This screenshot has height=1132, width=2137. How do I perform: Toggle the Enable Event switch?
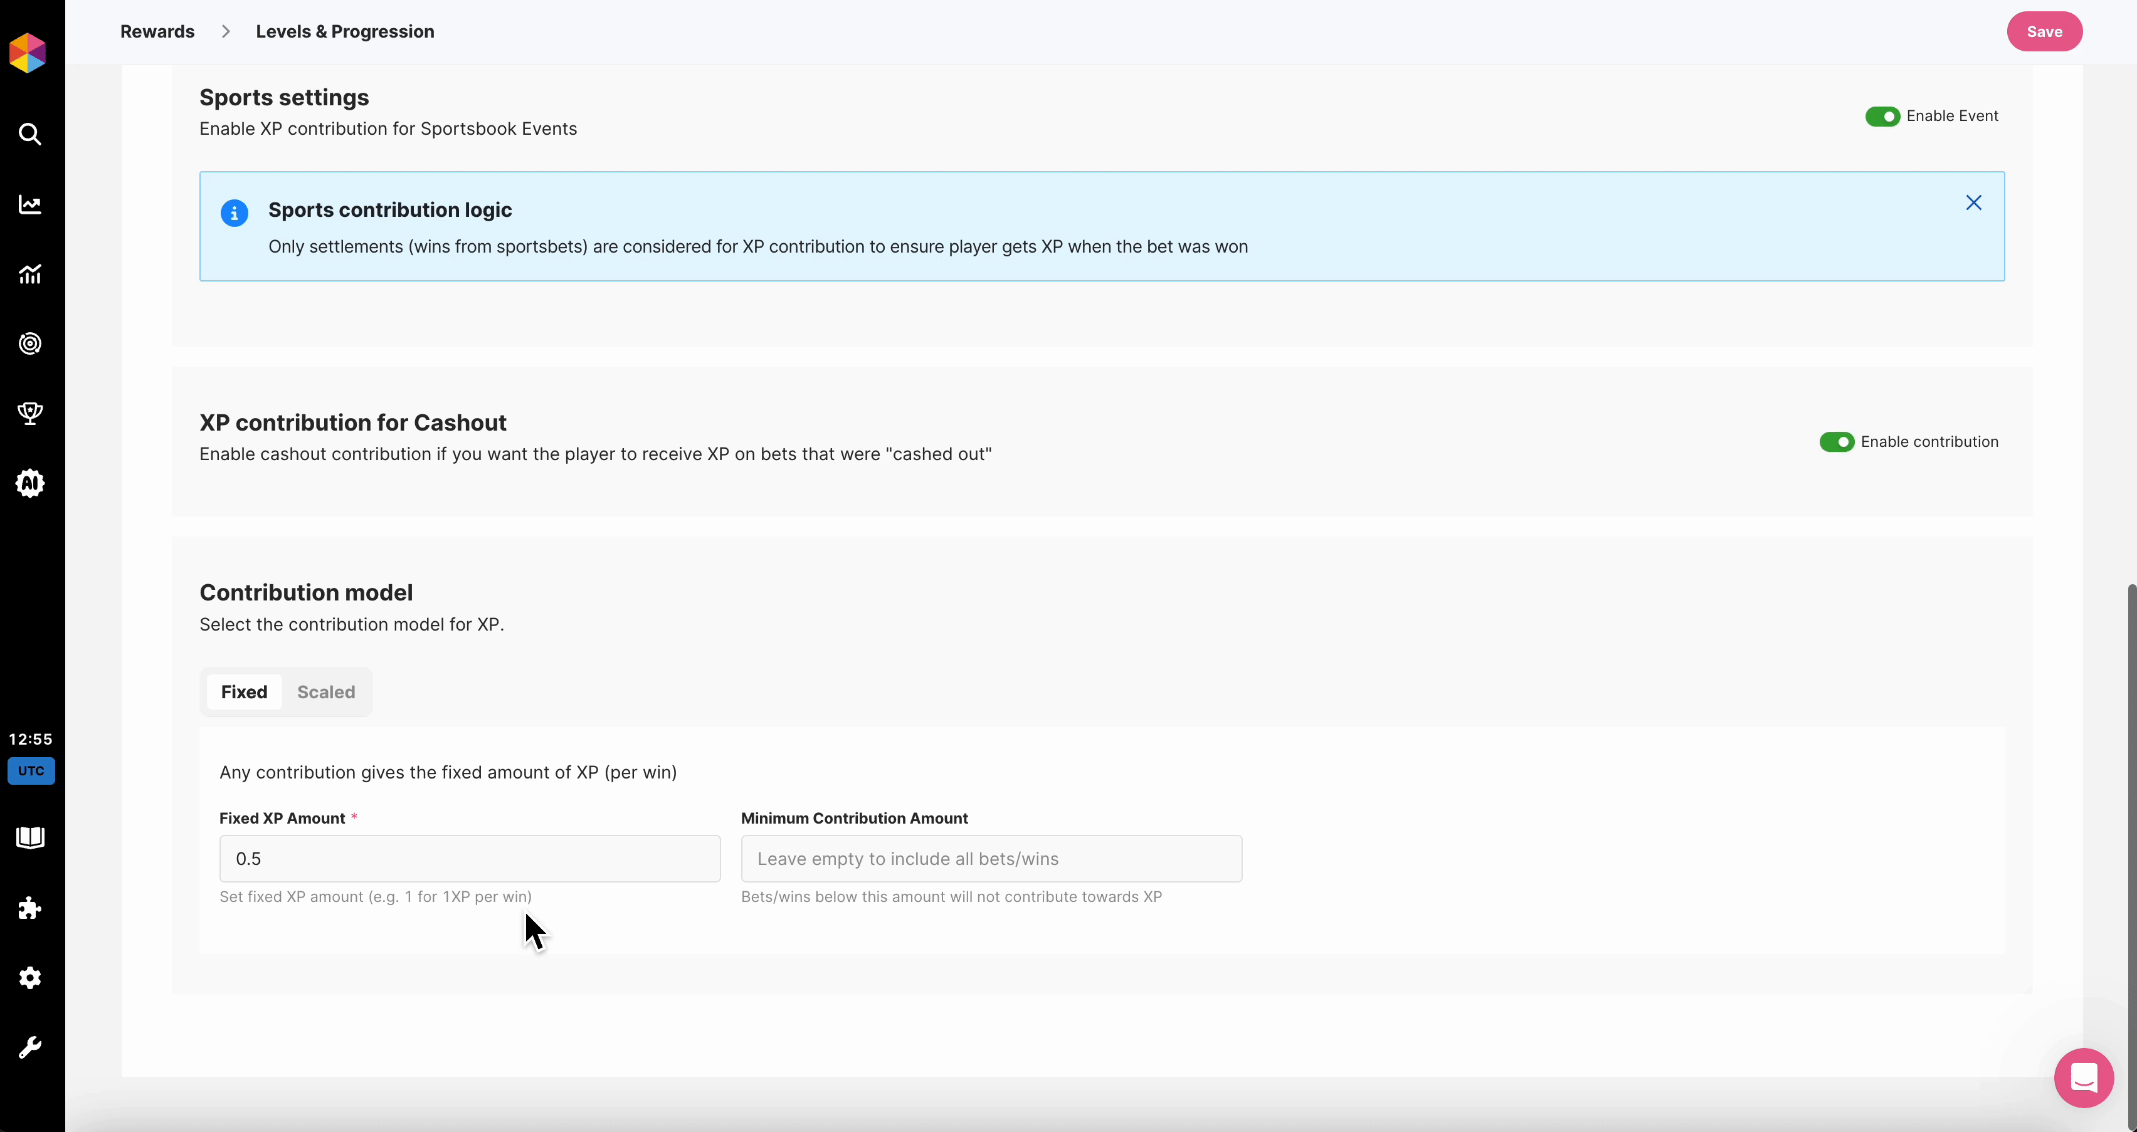click(x=1882, y=116)
